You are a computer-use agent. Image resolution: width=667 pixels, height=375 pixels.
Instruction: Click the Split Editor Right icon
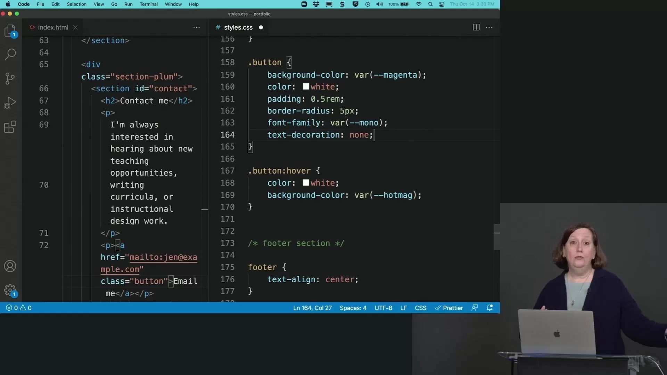476,27
